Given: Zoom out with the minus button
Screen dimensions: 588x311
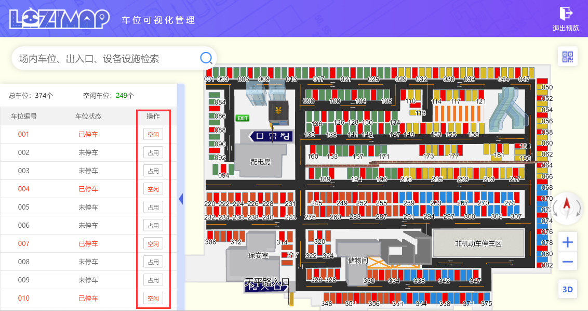Looking at the screenshot, I should [568, 262].
